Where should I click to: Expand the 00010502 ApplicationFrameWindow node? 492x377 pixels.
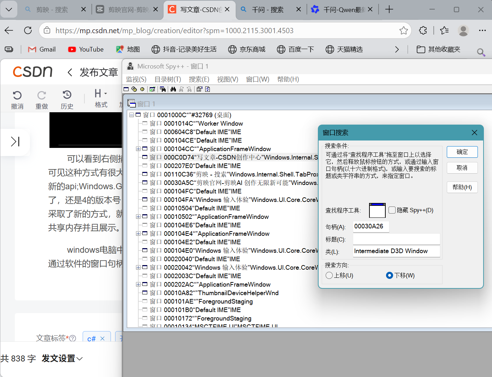point(138,217)
